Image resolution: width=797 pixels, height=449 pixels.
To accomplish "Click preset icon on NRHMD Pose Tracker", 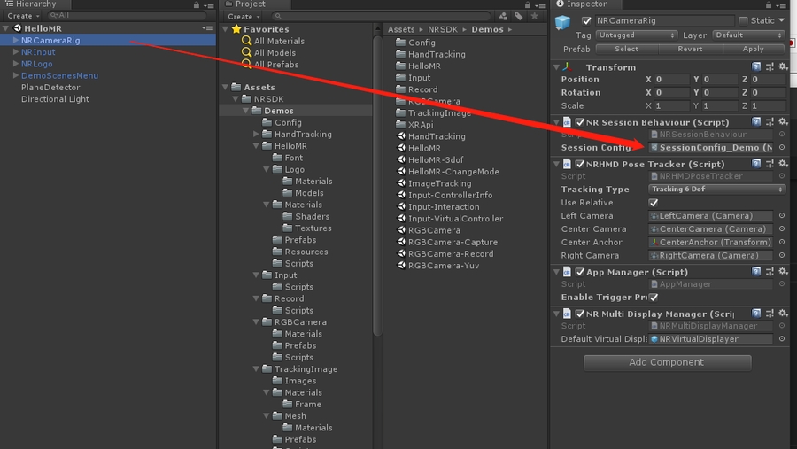I will tap(770, 164).
